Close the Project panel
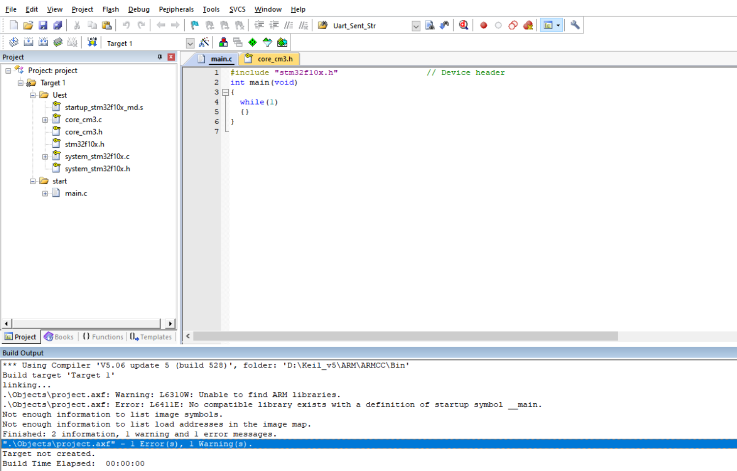Screen dimensions: 737x471 [171, 57]
